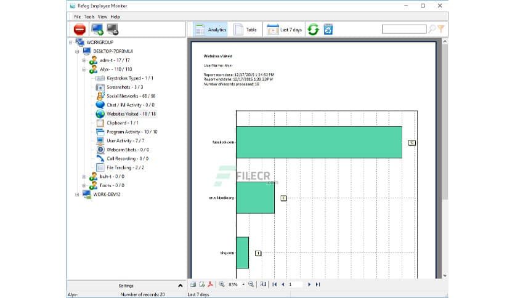
Task: Open the Last 7 days date filter
Action: coord(284,30)
